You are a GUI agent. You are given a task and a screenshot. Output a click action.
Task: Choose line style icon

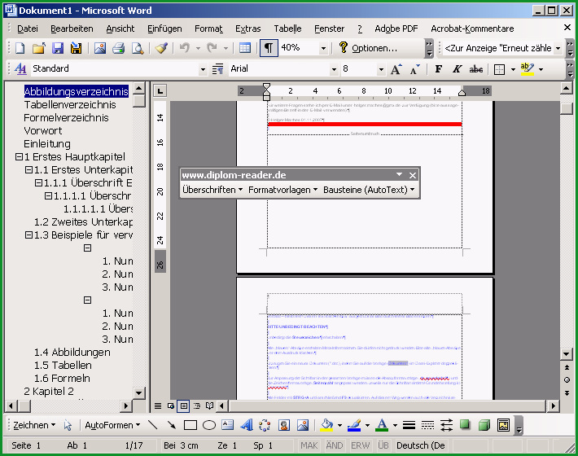(x=409, y=425)
